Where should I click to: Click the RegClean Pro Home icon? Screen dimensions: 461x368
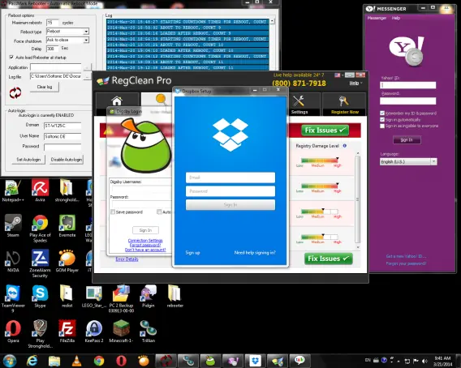coord(117,101)
